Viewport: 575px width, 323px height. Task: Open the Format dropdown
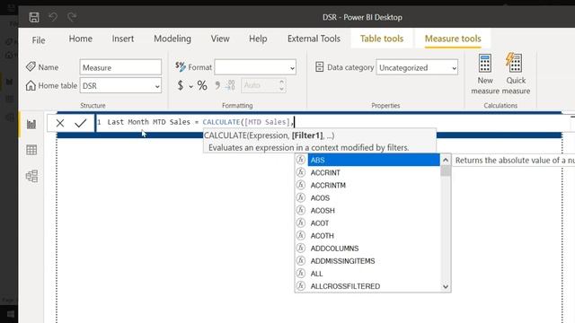pyautogui.click(x=255, y=67)
